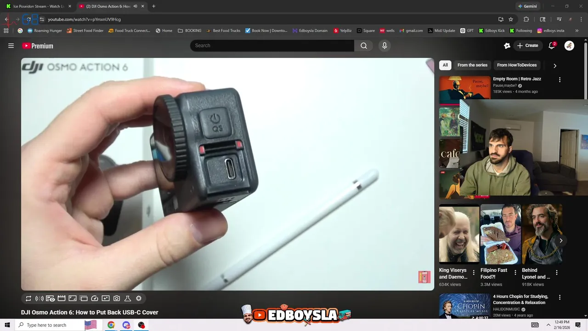The height and width of the screenshot is (331, 588).
Task: Open options for 4 Hours Chopin video
Action: 560,297
